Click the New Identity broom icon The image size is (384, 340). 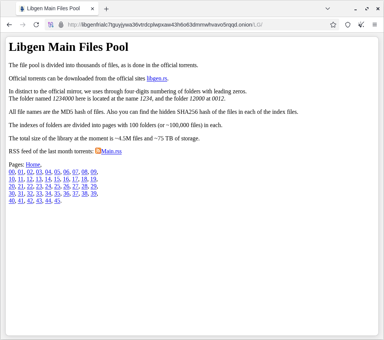[361, 25]
